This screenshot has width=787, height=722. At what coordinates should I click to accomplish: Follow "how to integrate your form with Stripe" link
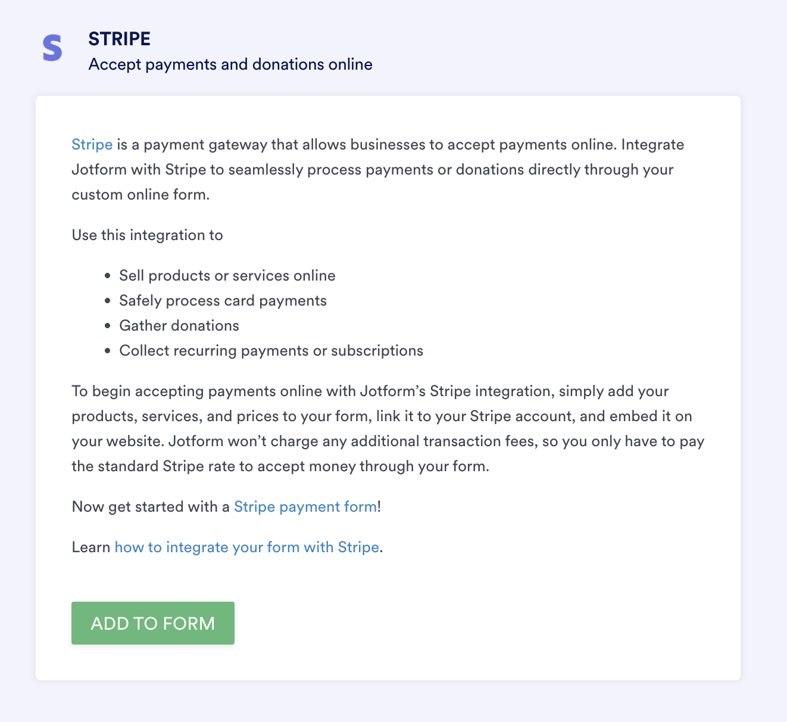click(x=246, y=547)
